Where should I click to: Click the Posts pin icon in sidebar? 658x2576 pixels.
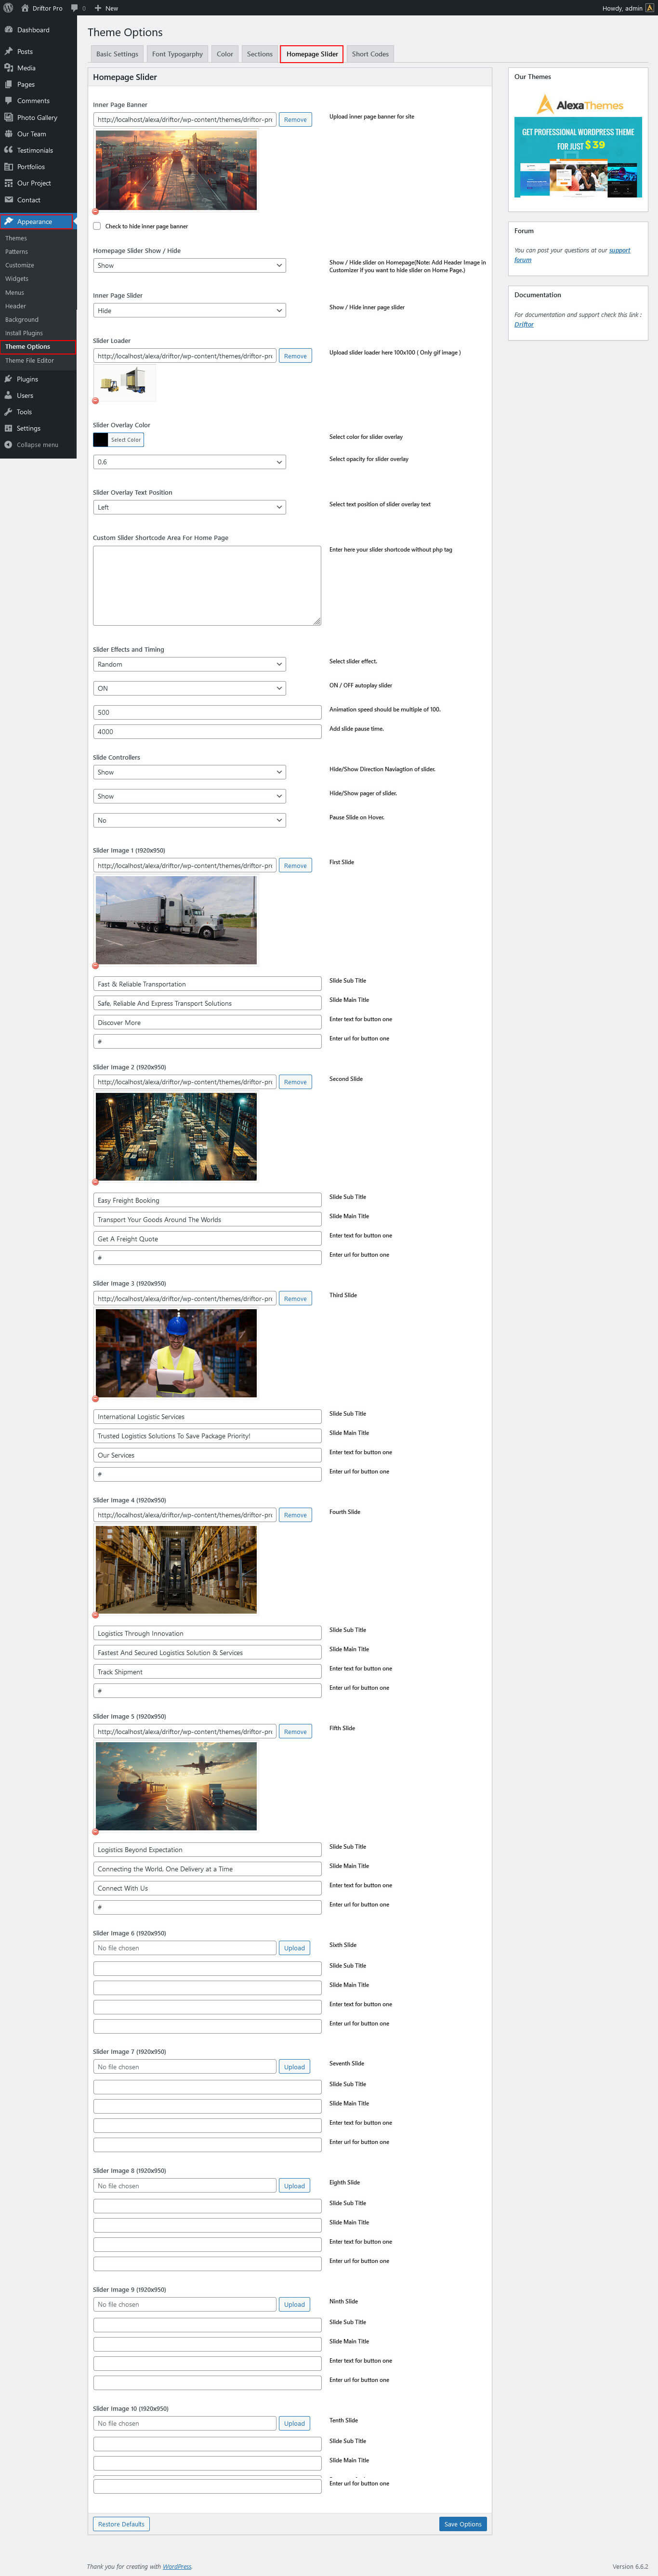pyautogui.click(x=9, y=51)
